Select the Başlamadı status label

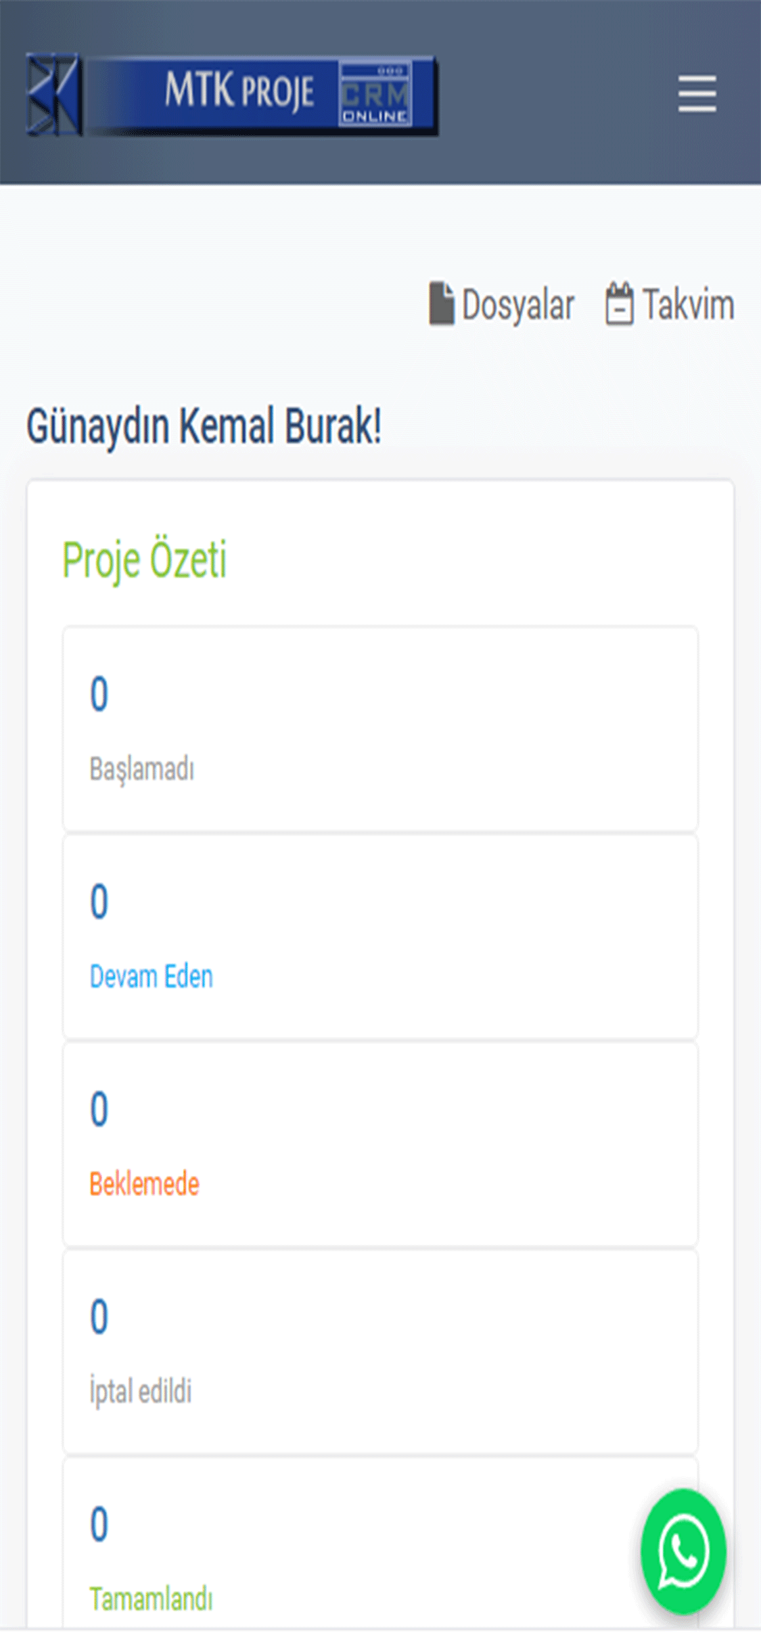pyautogui.click(x=142, y=769)
